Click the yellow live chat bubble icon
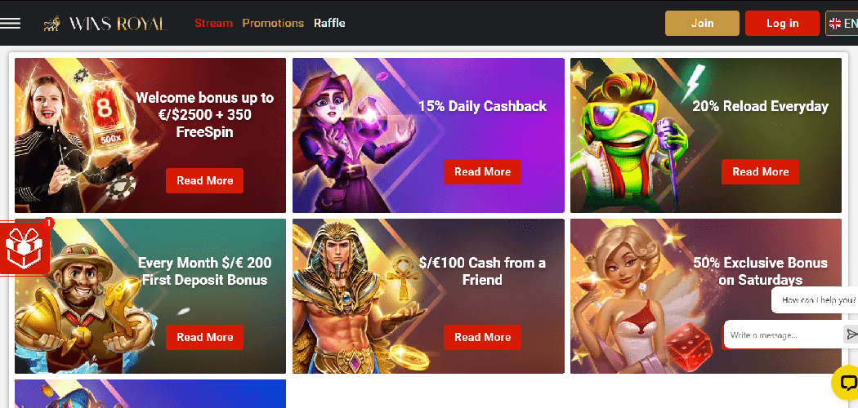 click(x=846, y=383)
